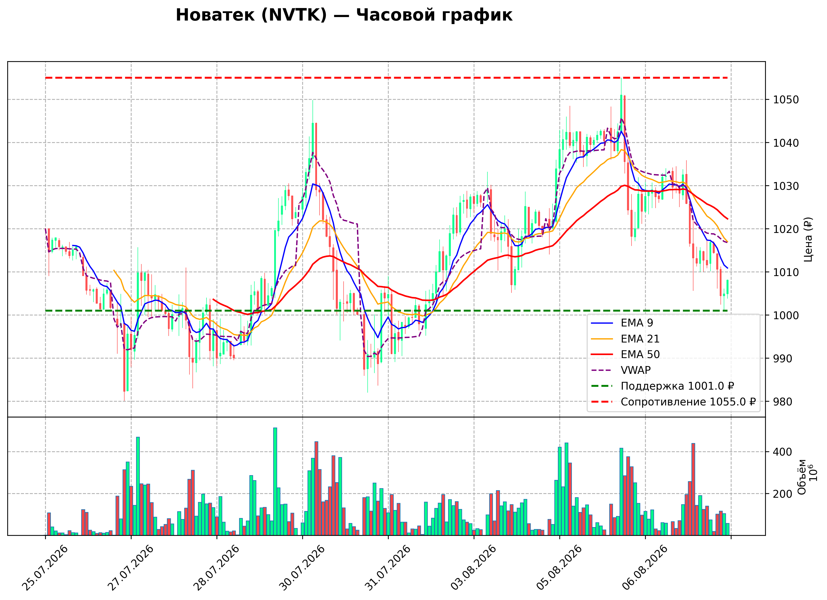This screenshot has height=600, width=827.
Task: Click the x-axis date label 27.07.2026
Action: (x=131, y=568)
